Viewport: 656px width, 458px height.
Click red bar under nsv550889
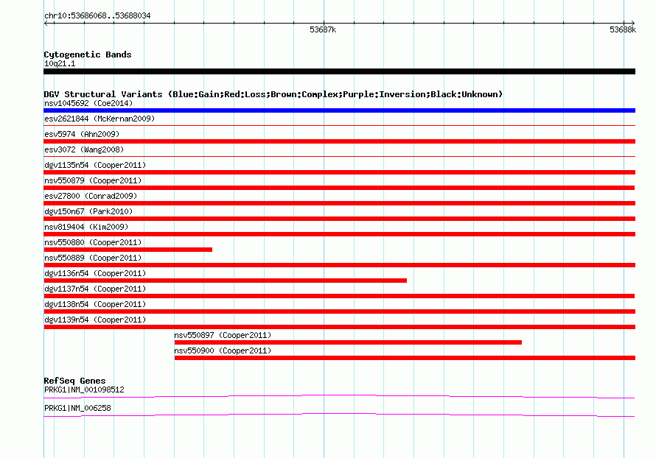(x=339, y=265)
